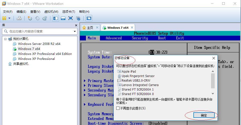The height and width of the screenshot is (125, 241).
Task: Take a snapshot of the virtual machine
Action: point(30,18)
